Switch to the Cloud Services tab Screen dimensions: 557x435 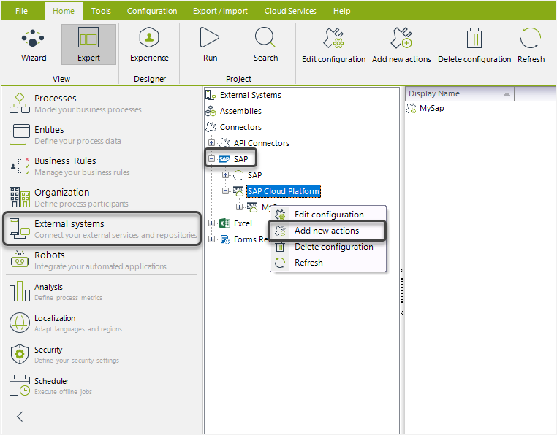pos(290,11)
